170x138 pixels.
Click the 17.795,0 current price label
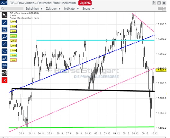[161, 70]
